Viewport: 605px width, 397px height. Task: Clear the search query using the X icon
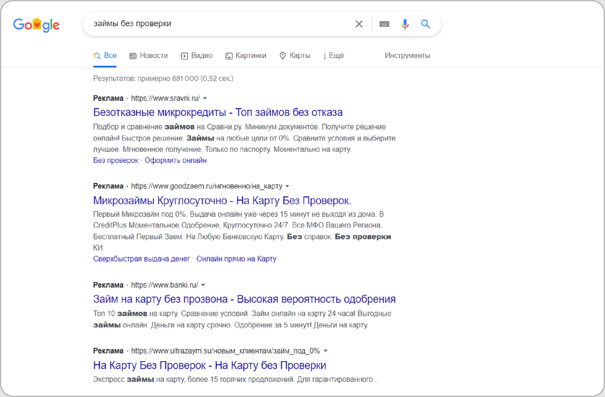[358, 24]
